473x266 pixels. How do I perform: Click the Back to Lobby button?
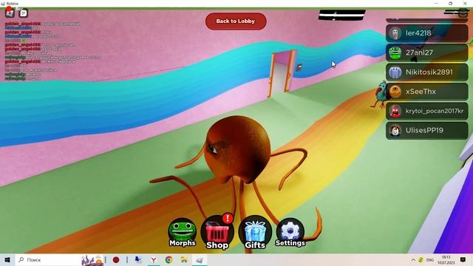(236, 21)
